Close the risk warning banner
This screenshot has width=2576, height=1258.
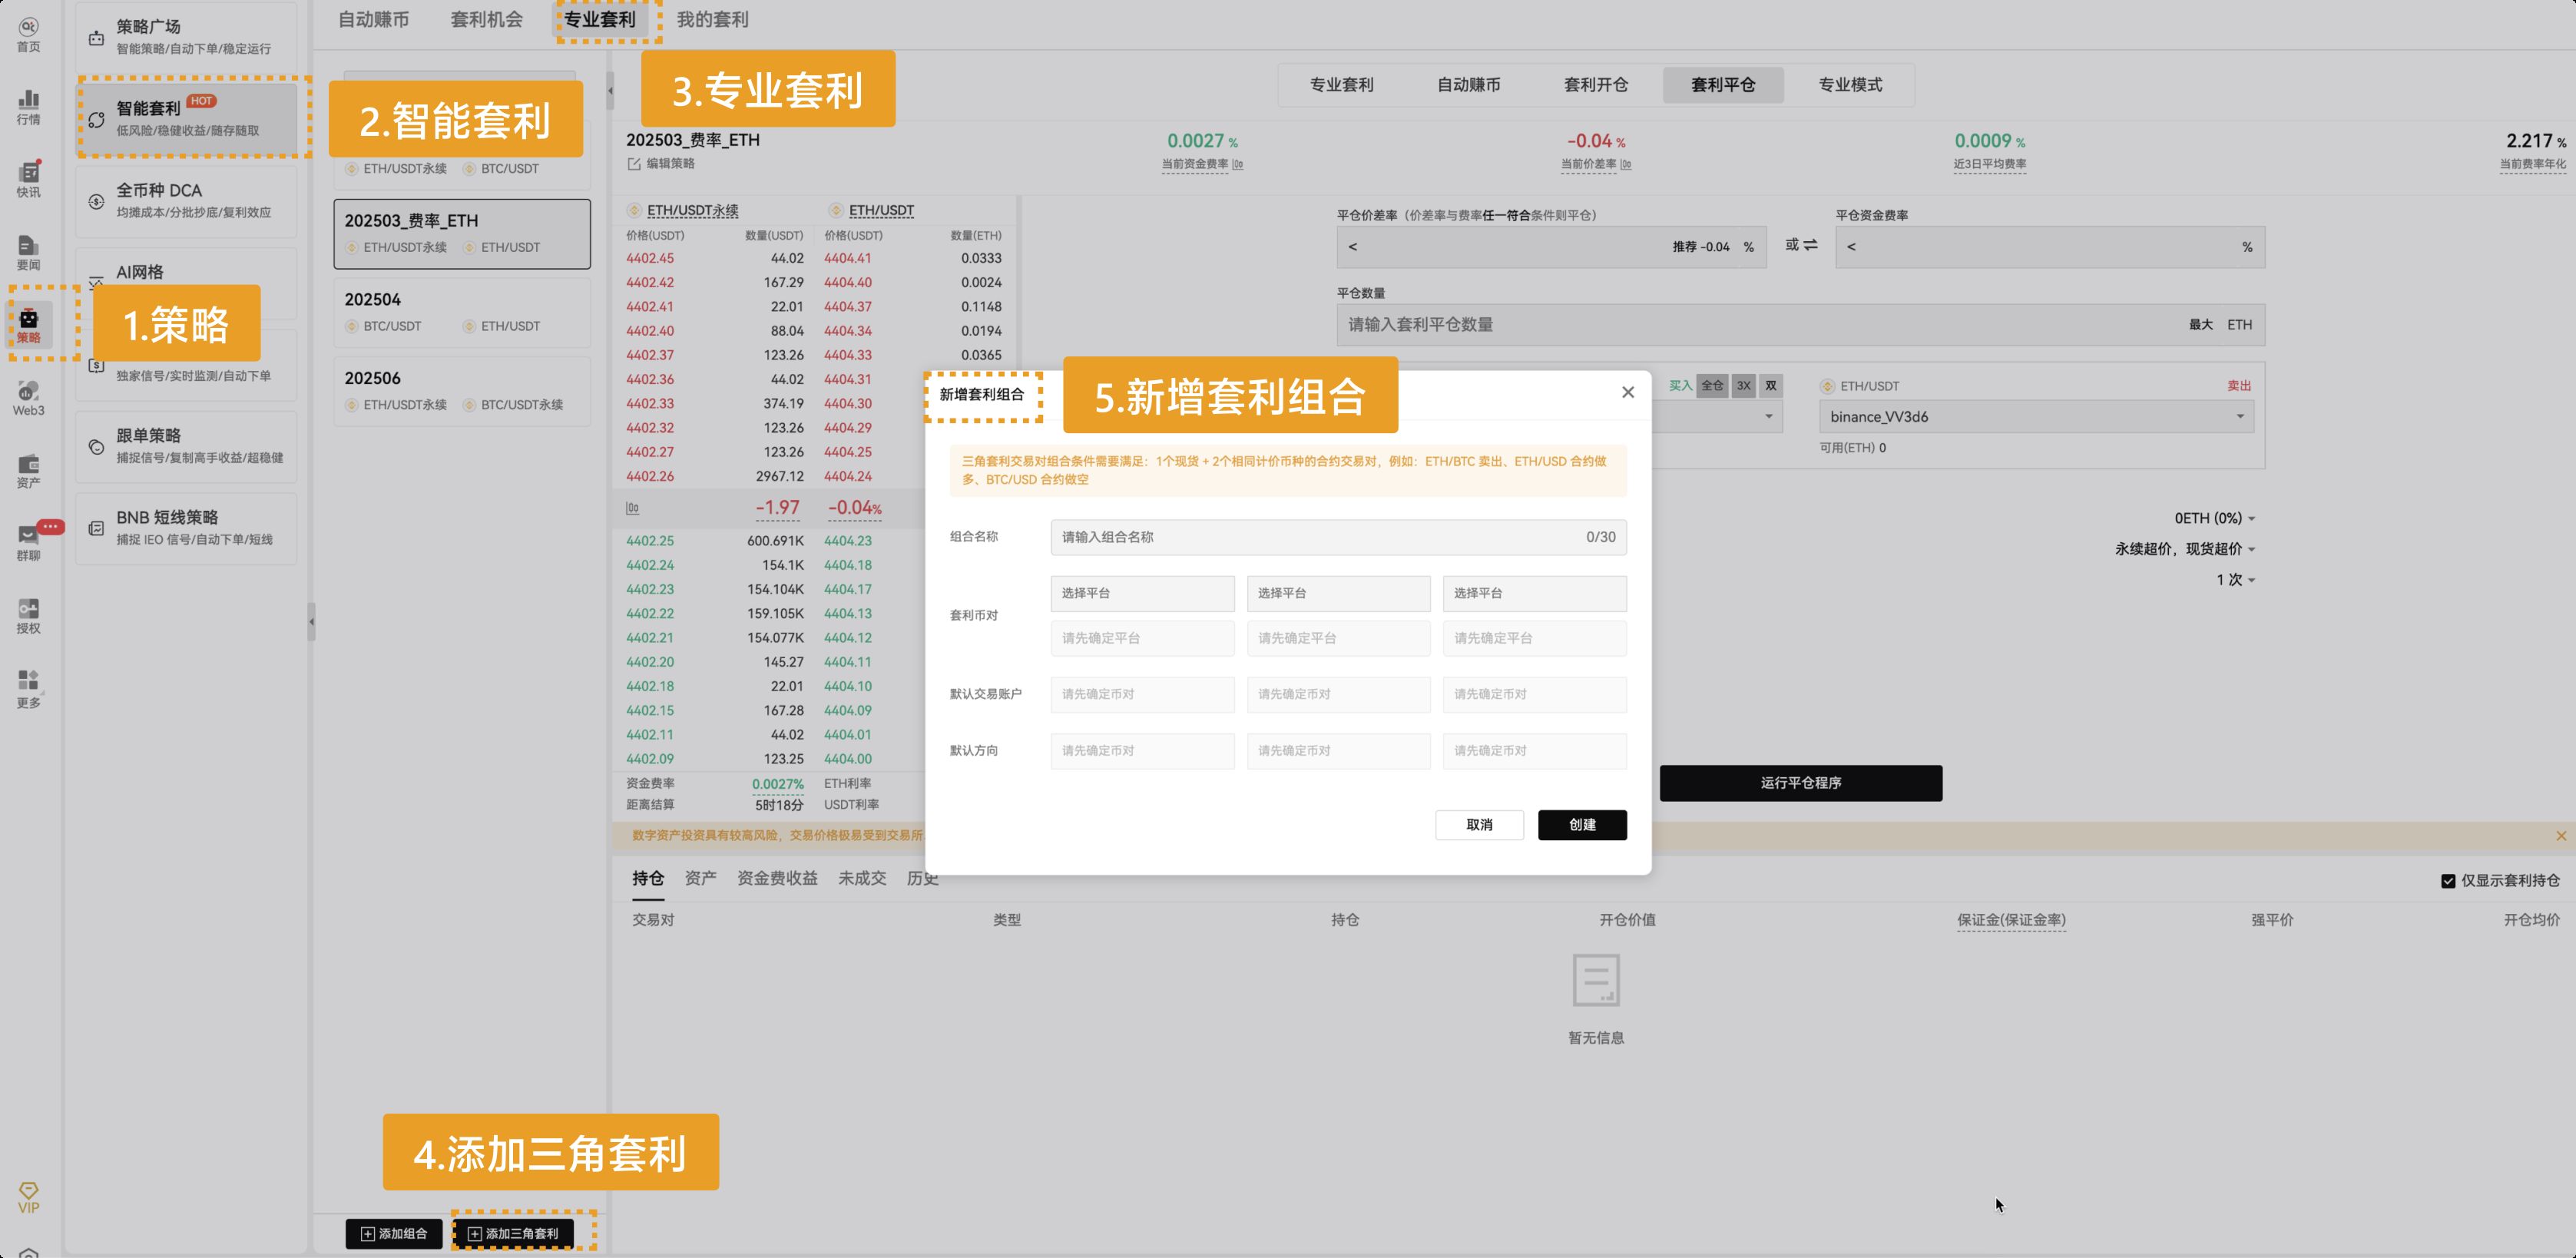click(2560, 836)
